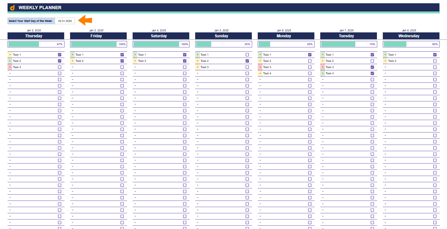Uncheck Thursday's Task 1 checkbox

(60, 55)
